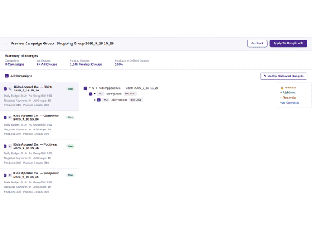The image size is (312, 234).
Task: Click the 64 Ad Groups summary link
Action: [x=47, y=65]
